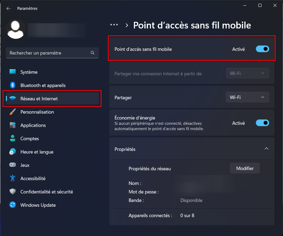Click the Heure et langue icon
The image size is (283, 236).
12,152
